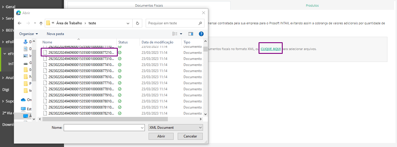This screenshot has width=397, height=147.
Task: Click the Nome filename input field
Action: [102, 128]
